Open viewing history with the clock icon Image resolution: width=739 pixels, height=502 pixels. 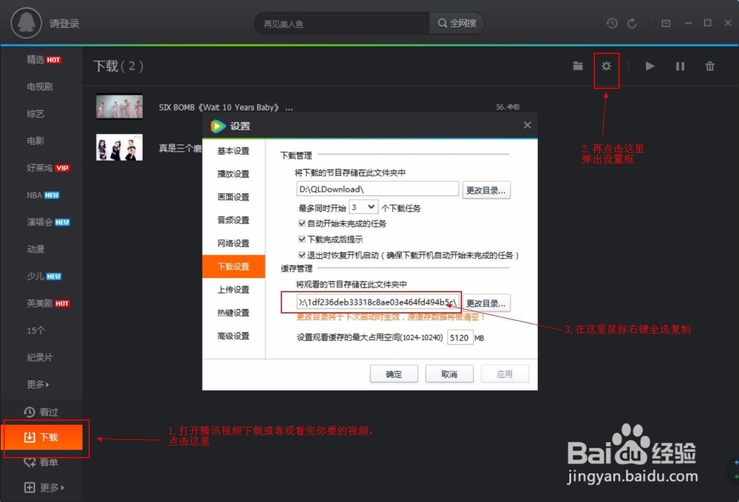(612, 23)
